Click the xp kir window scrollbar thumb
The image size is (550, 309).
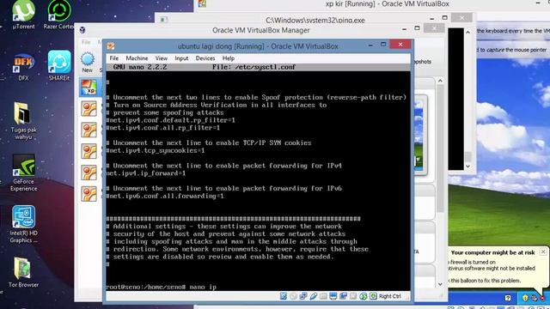click(467, 156)
